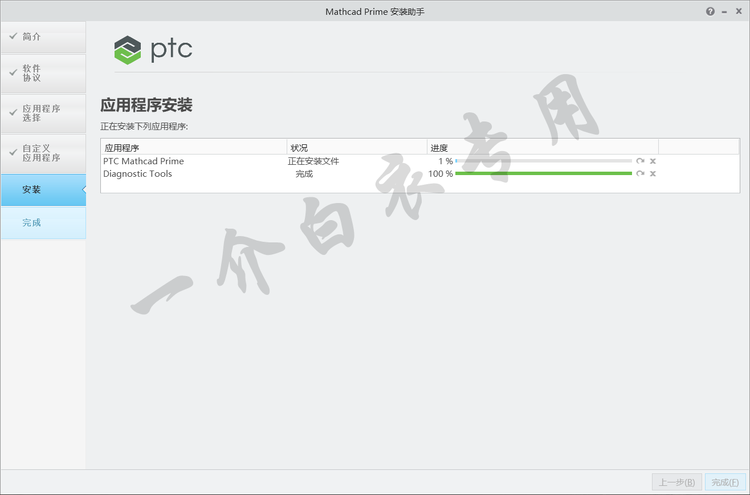This screenshot has width=750, height=495.
Task: Open the 软件协议 step
Action: tap(43, 74)
